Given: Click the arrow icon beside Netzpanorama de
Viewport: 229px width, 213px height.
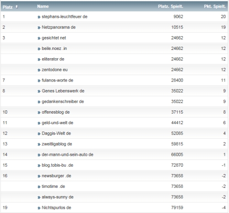Looking at the screenshot, I should [x=39, y=27].
